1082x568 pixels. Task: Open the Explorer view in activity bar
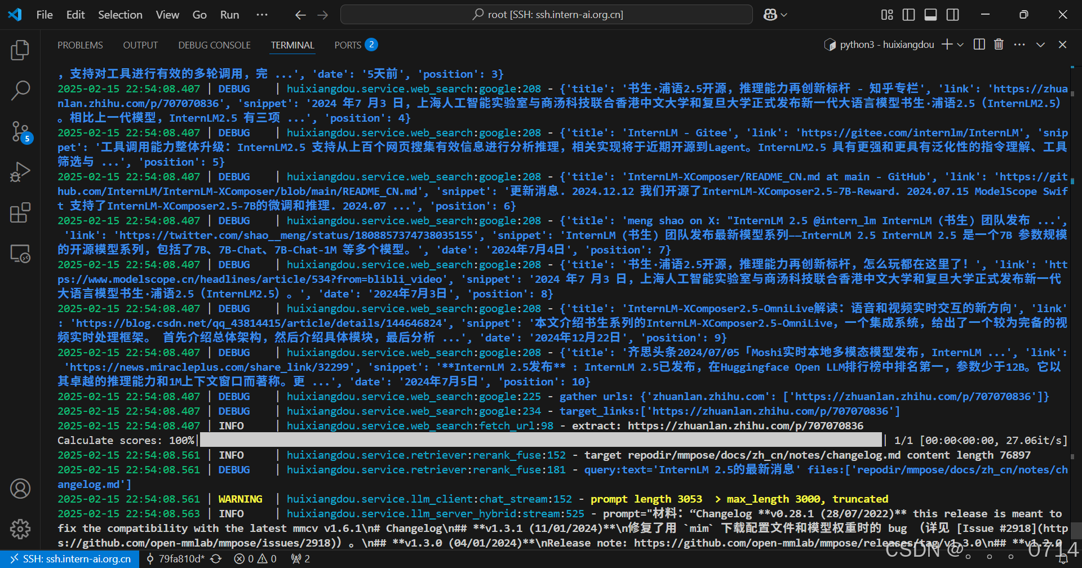[20, 50]
